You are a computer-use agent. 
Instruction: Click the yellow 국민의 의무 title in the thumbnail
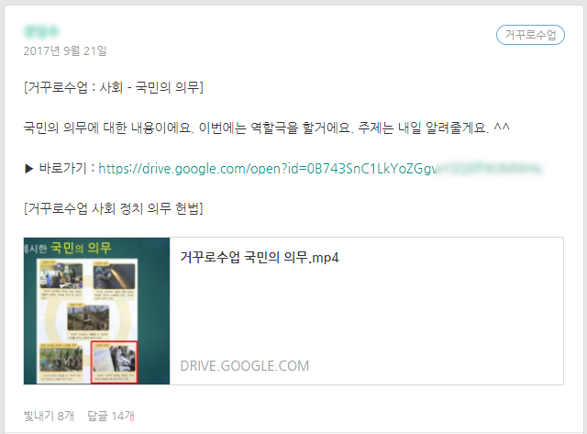(81, 248)
